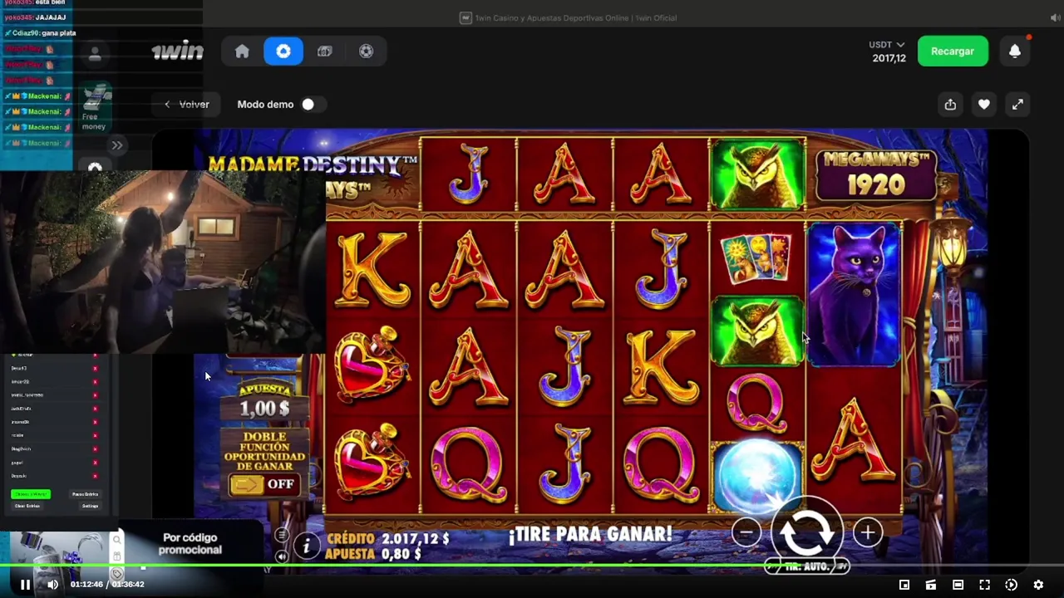This screenshot has height=598, width=1064.
Task: Seek on the green video progress bar
Action: tap(532, 566)
